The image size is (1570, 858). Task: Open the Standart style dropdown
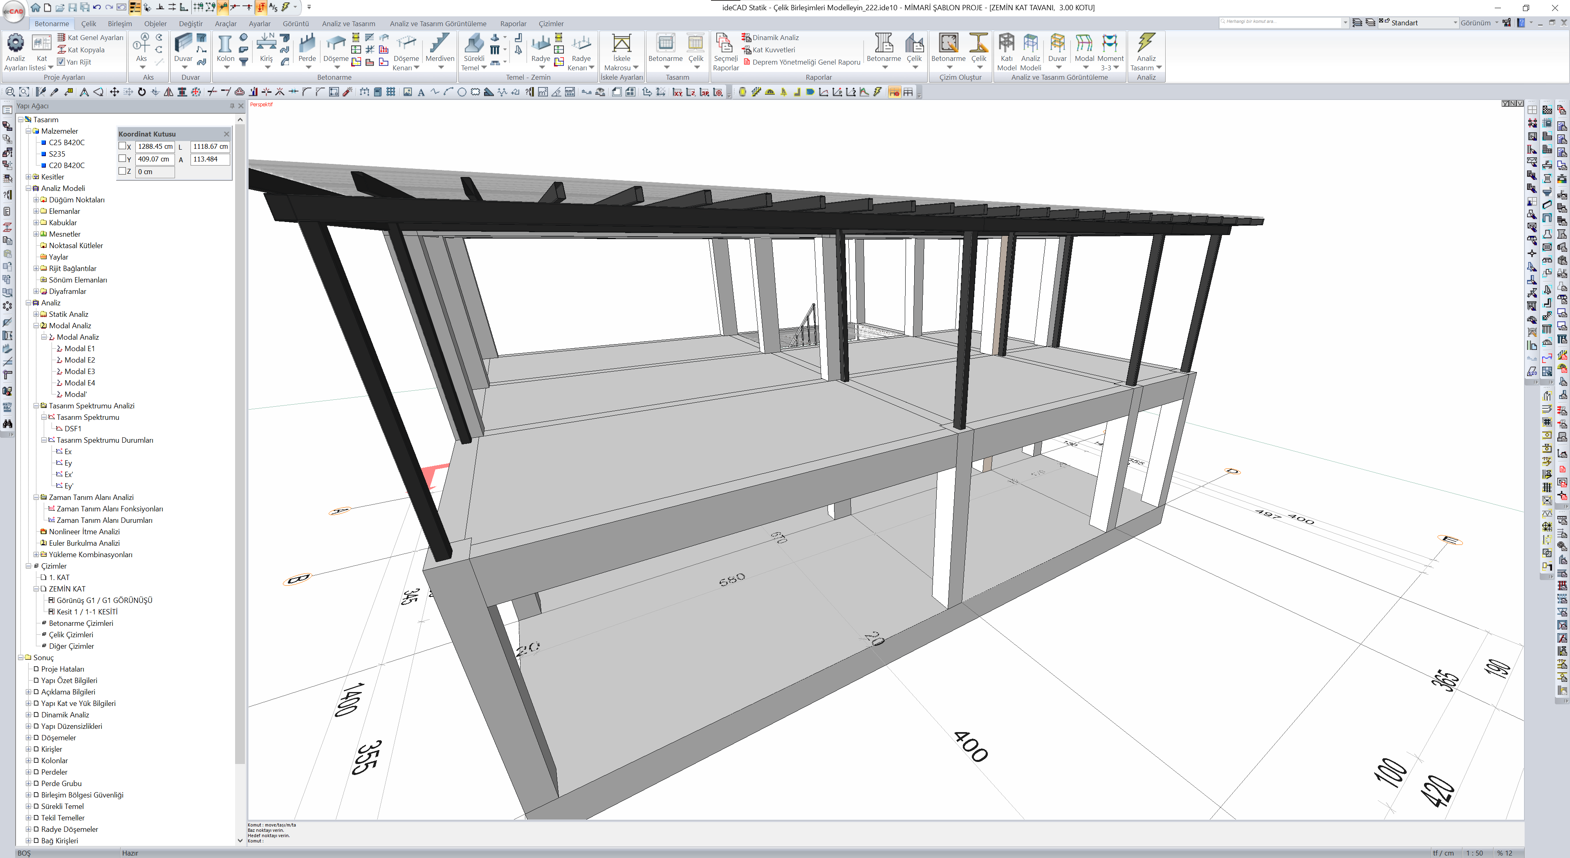(x=1455, y=23)
